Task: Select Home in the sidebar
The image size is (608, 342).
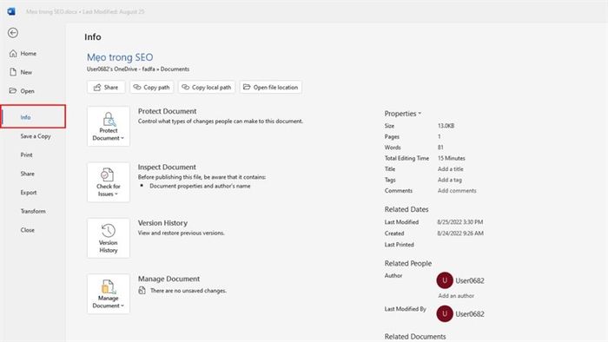Action: pos(29,54)
